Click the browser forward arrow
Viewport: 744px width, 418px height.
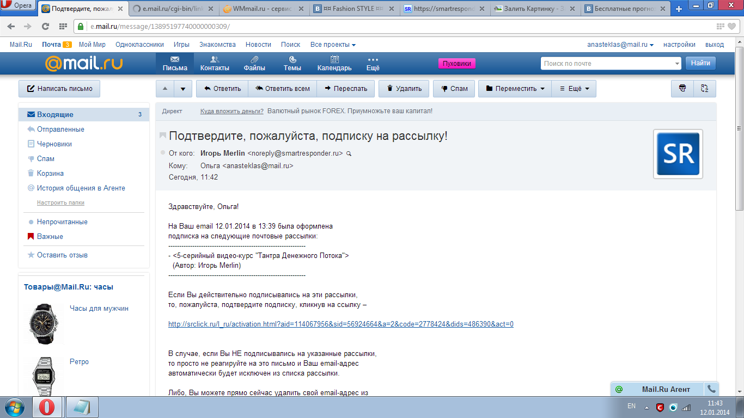[28, 26]
